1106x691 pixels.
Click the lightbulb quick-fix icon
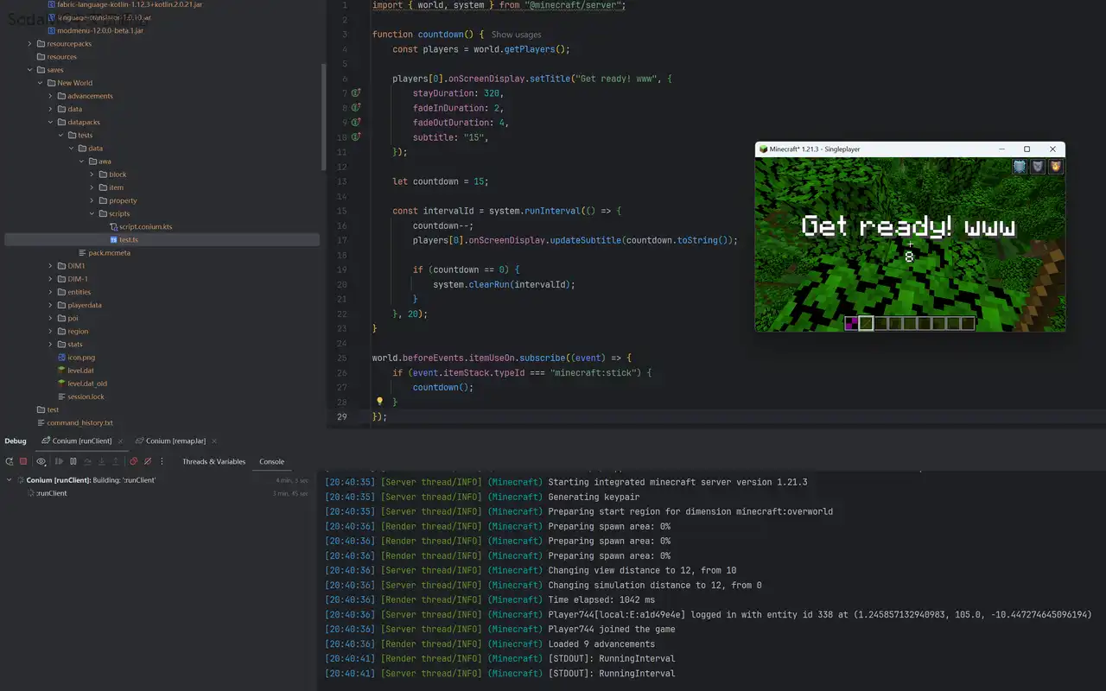click(x=379, y=402)
